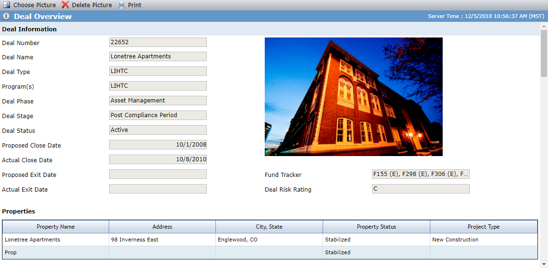Image resolution: width=548 pixels, height=268 pixels.
Task: Click the Proposed Exit Date field
Action: coord(158,174)
